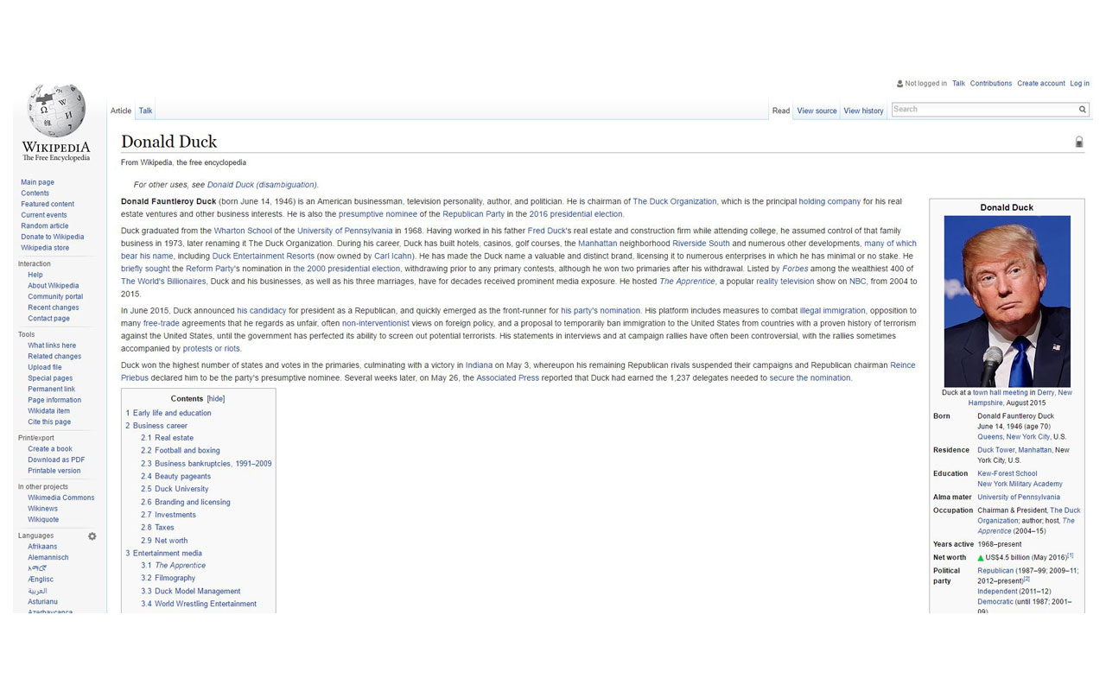Click Create account link

point(1041,84)
